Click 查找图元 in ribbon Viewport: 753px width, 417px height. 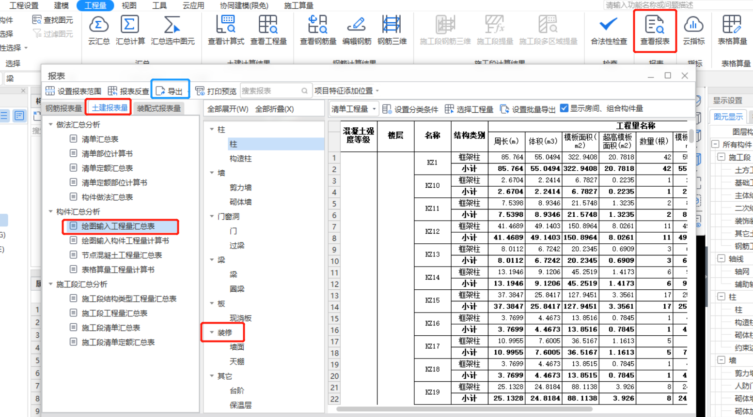point(53,20)
